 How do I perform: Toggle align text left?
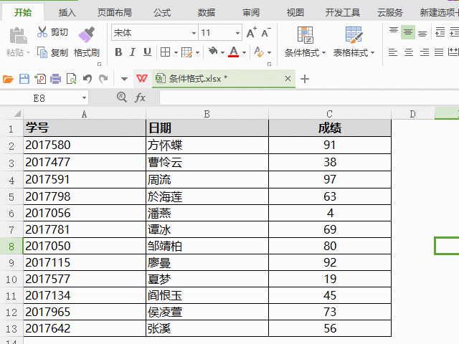(x=393, y=52)
